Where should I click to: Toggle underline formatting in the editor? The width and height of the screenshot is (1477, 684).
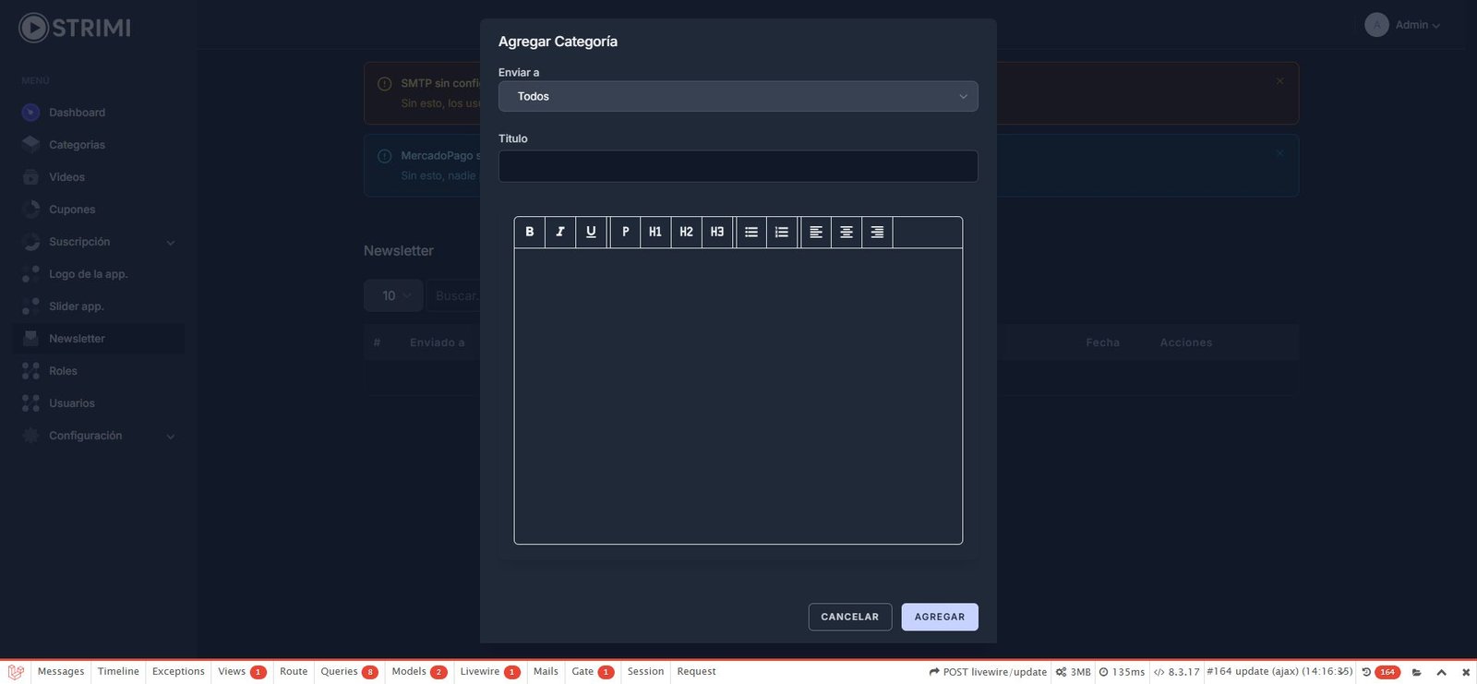pos(591,232)
